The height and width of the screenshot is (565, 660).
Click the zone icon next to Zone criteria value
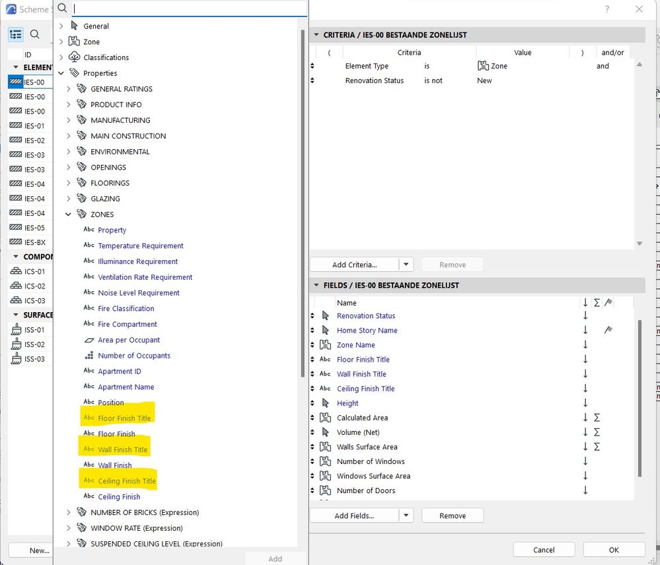click(483, 65)
